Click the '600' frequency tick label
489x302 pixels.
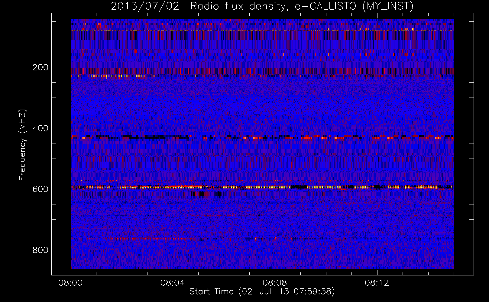point(40,189)
